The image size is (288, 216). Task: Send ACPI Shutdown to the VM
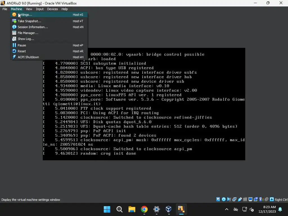point(49,57)
